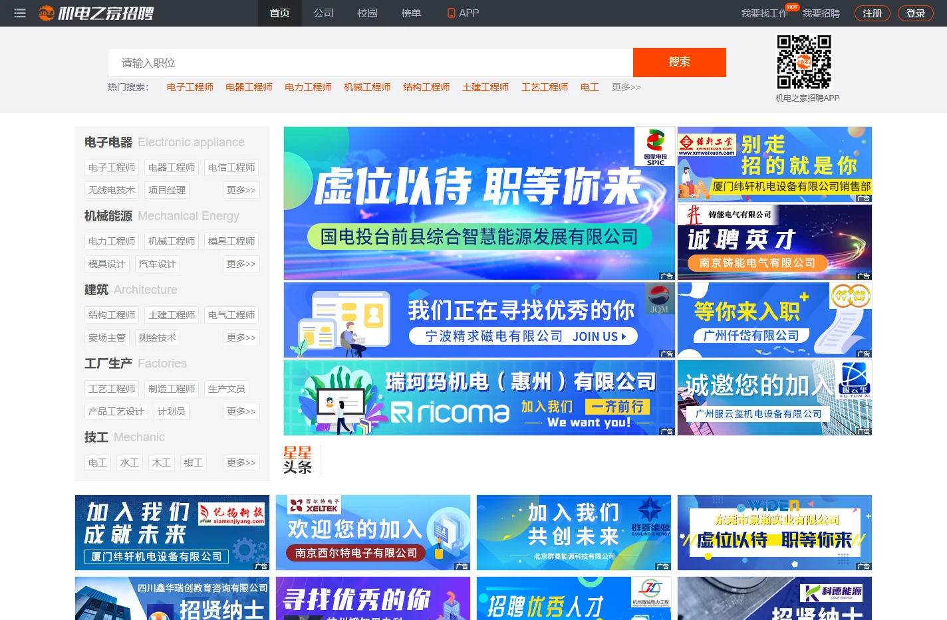Search hot keyword 土建工程师
This screenshot has height=620, width=947.
point(486,87)
